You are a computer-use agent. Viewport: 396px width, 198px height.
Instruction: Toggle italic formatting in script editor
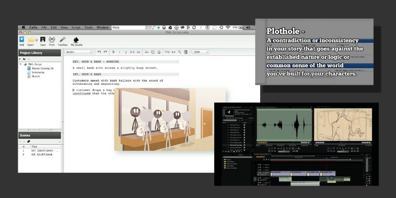(x=120, y=52)
